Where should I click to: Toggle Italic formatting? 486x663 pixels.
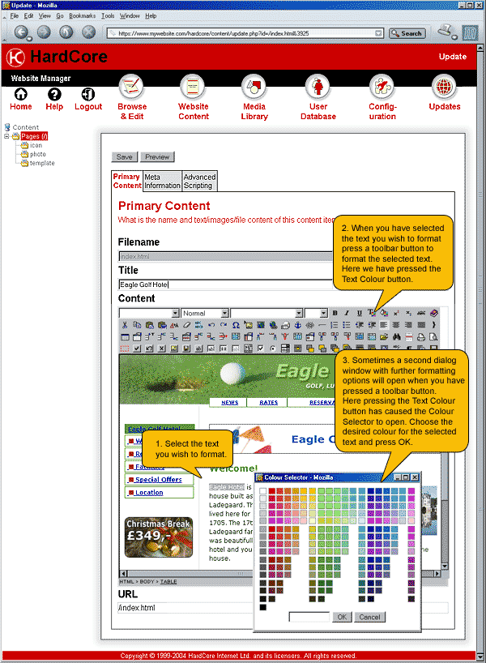(347, 313)
